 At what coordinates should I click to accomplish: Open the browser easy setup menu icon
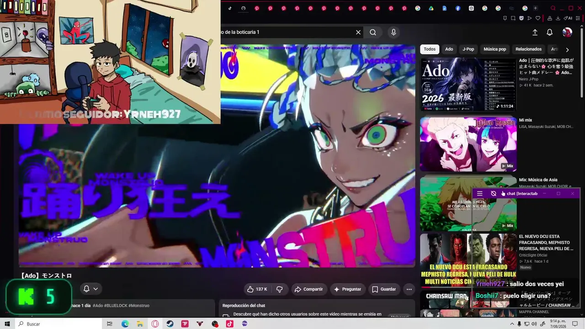click(x=578, y=18)
